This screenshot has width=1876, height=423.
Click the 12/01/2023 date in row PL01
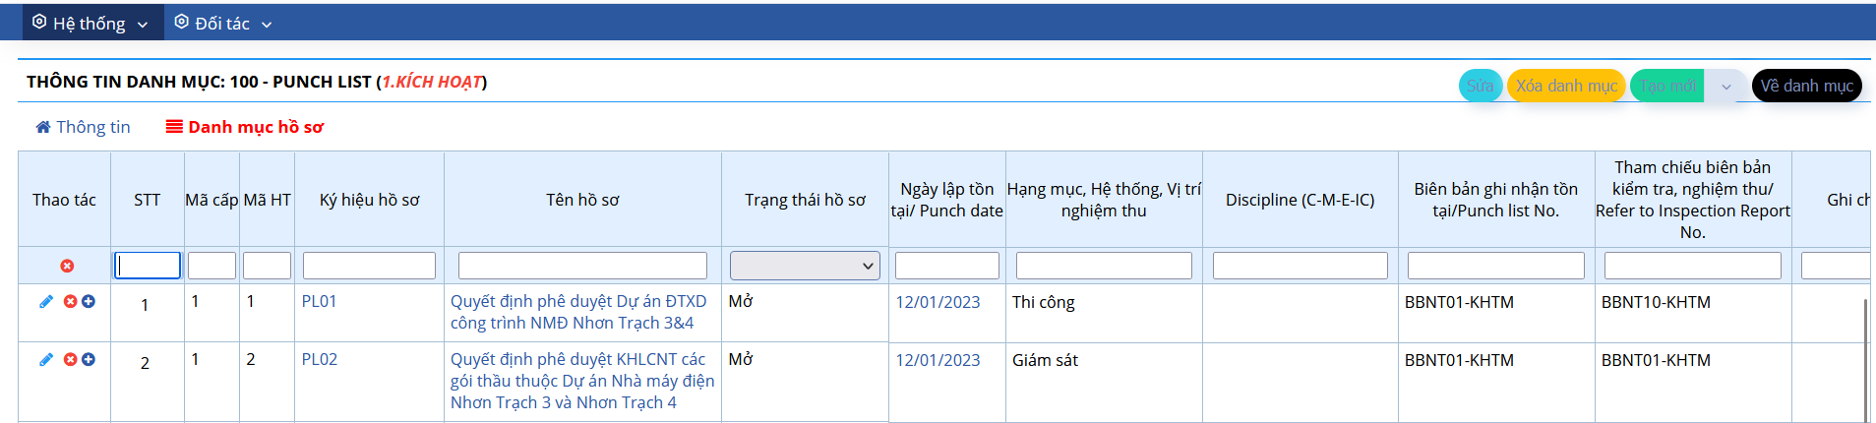[x=938, y=302]
